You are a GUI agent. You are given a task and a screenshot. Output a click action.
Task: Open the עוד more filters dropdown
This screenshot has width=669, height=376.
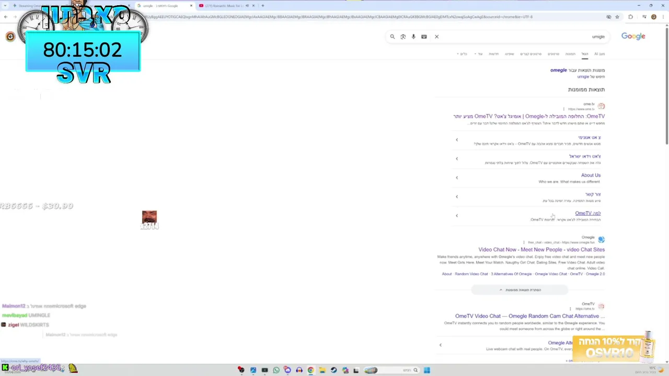tap(478, 54)
